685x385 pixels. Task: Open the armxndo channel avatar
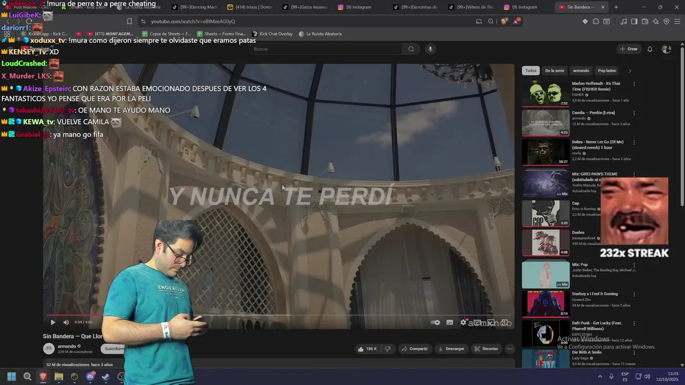pyautogui.click(x=49, y=349)
